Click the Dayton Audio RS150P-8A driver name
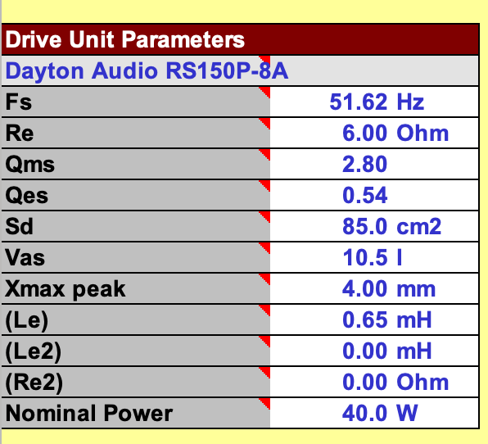The image size is (488, 444). 147,70
